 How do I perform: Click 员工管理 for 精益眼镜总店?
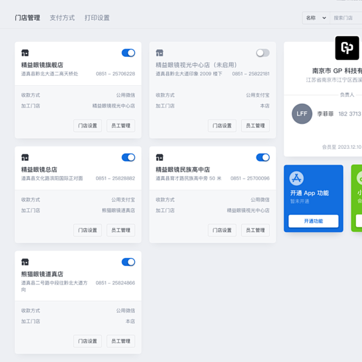(x=120, y=230)
